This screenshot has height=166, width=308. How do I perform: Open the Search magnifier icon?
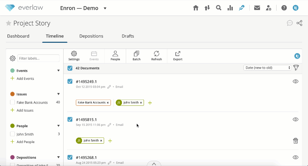click(219, 8)
